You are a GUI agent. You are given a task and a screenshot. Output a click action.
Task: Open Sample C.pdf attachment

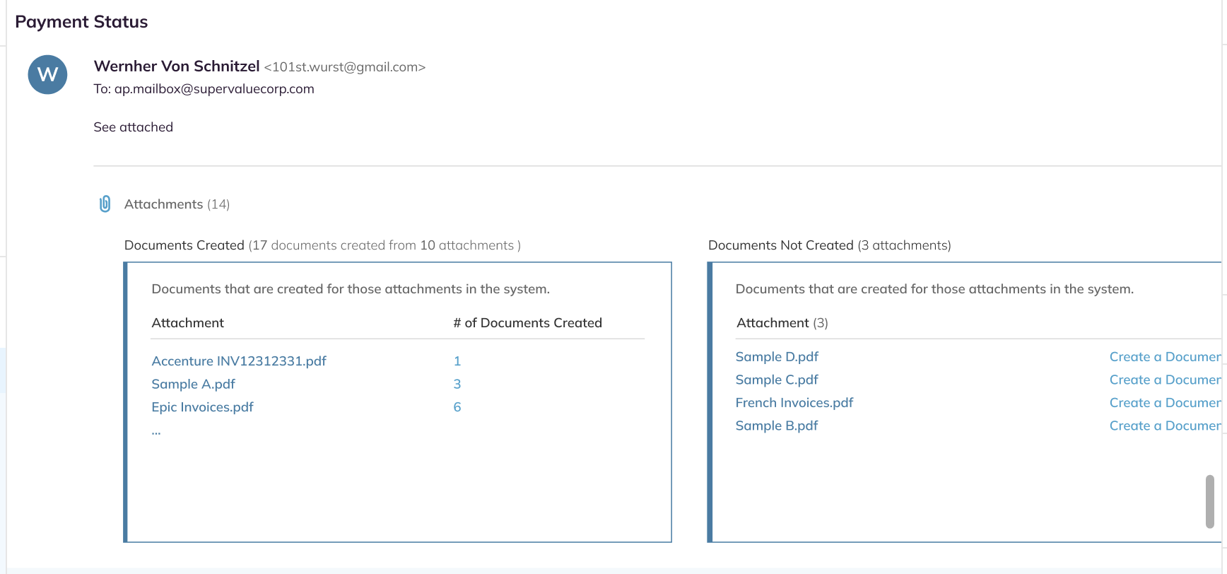pos(777,380)
